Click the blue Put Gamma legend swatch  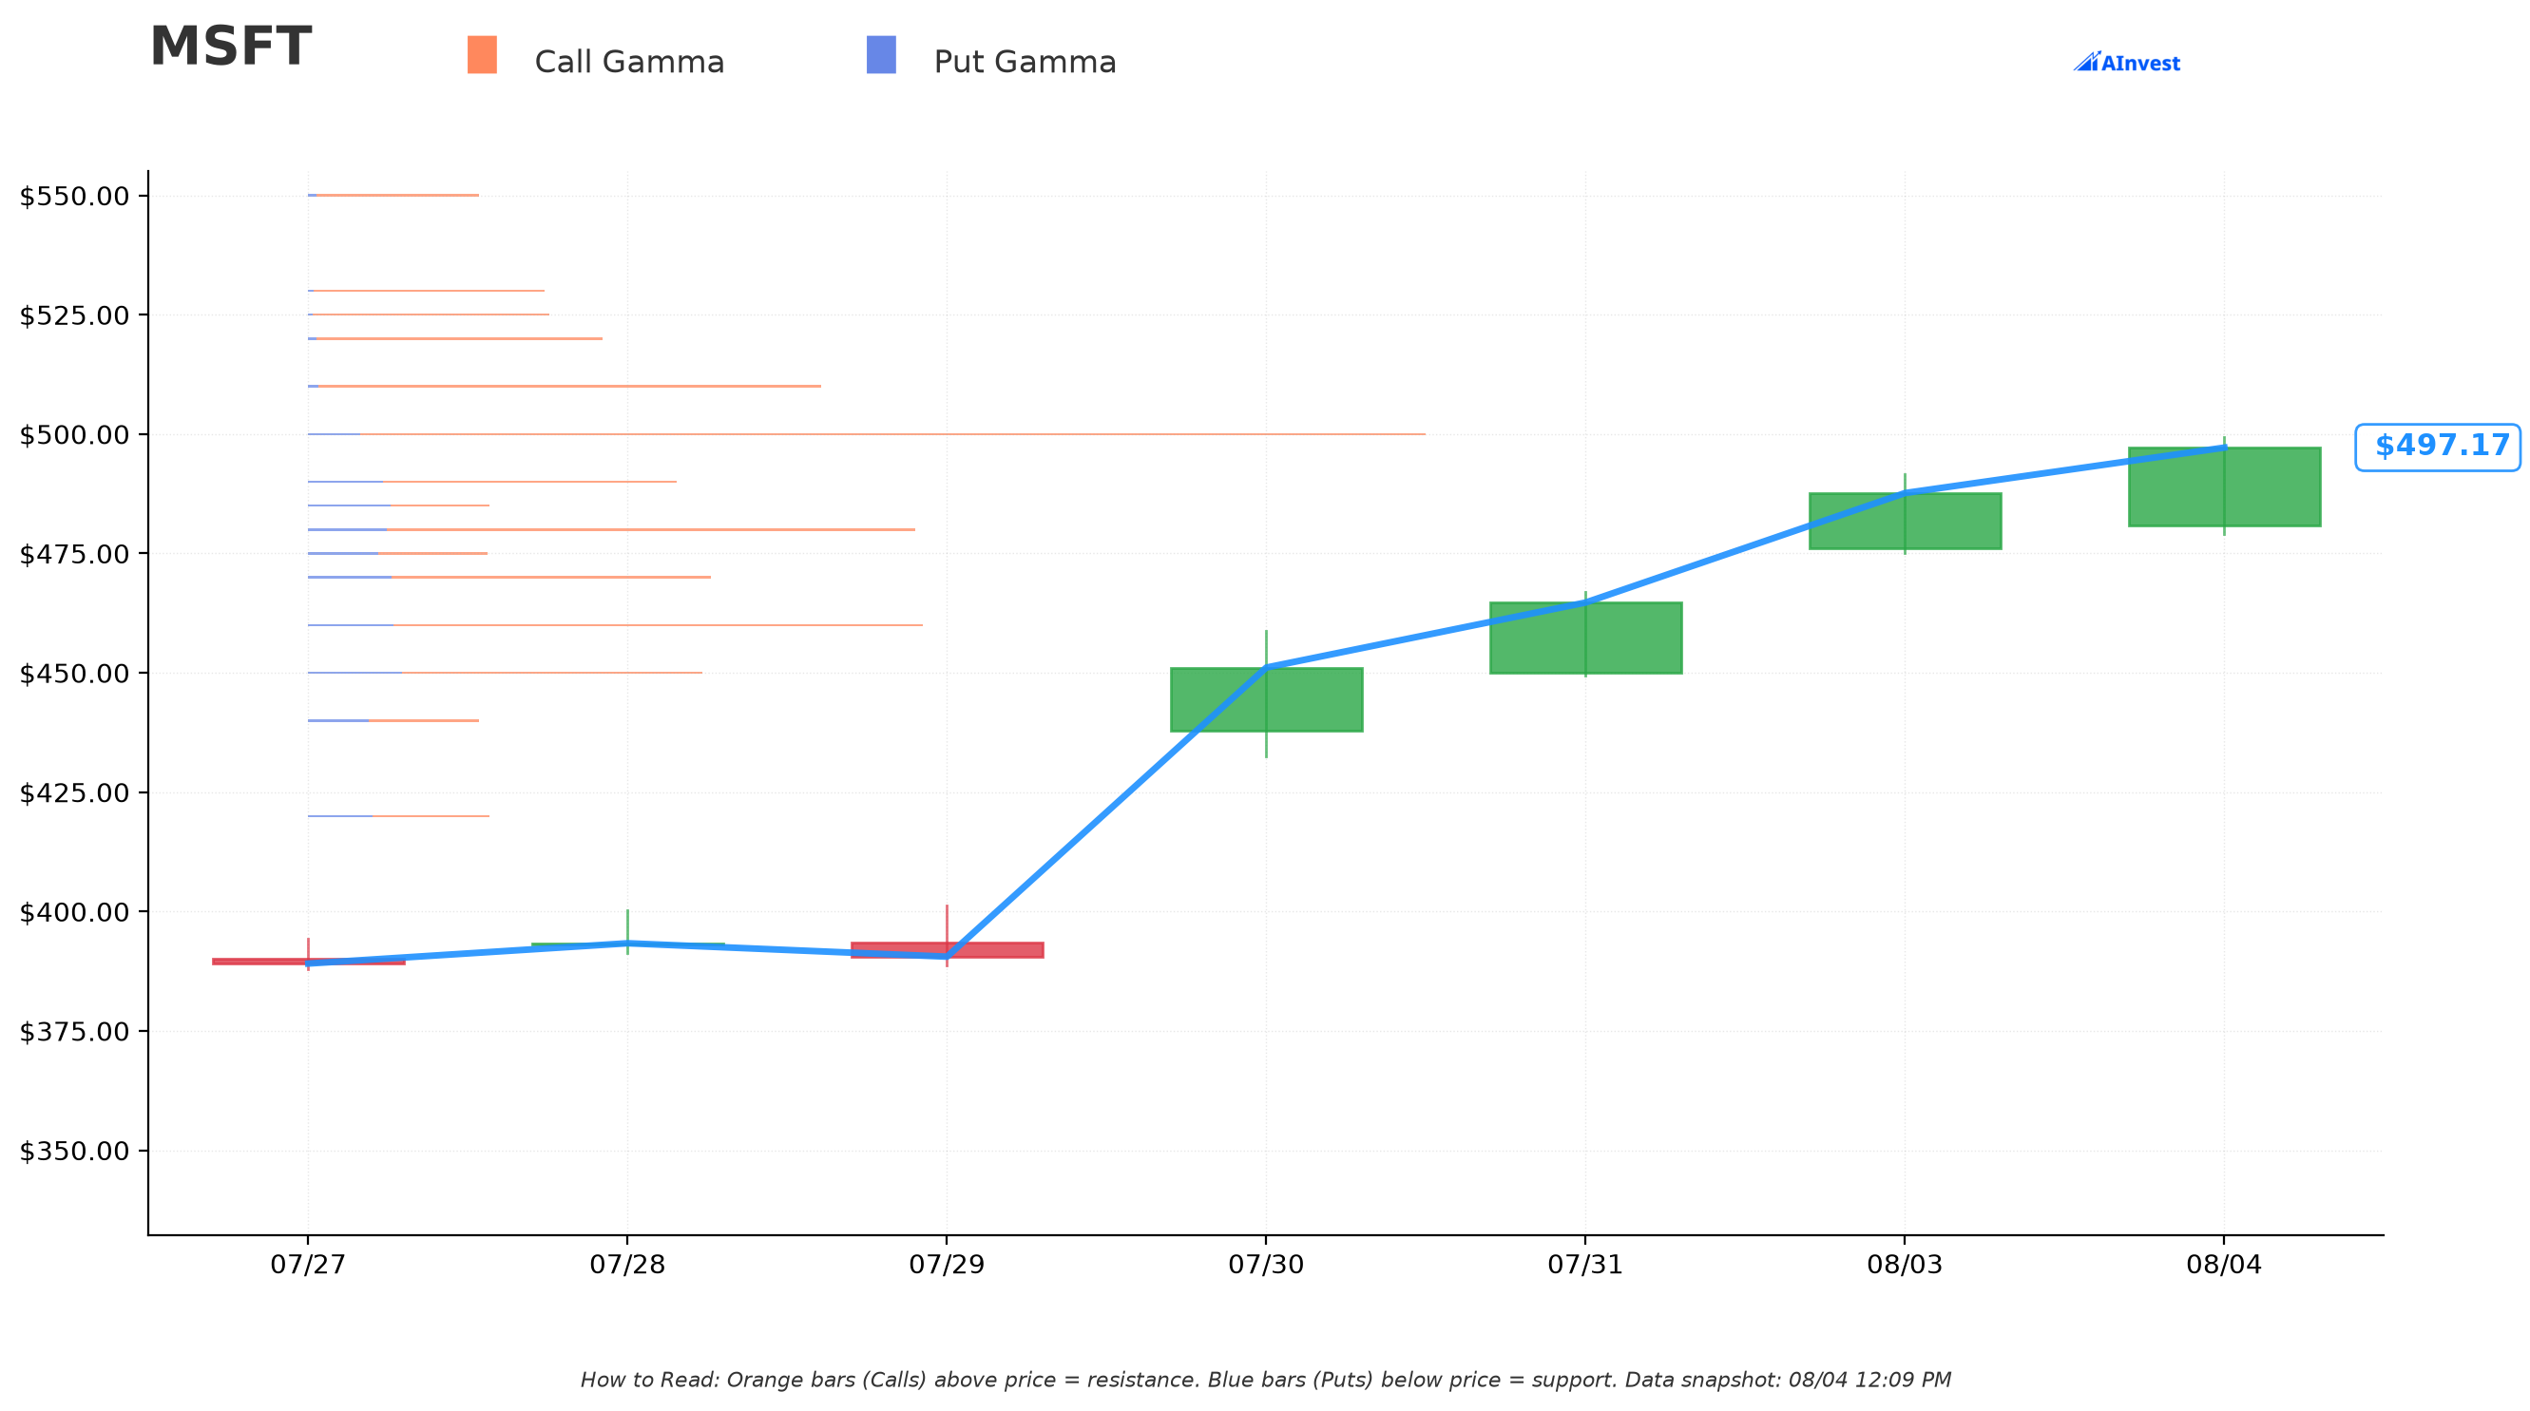[881, 55]
